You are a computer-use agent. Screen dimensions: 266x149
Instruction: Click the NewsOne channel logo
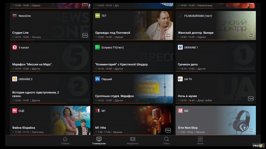coord(15,16)
